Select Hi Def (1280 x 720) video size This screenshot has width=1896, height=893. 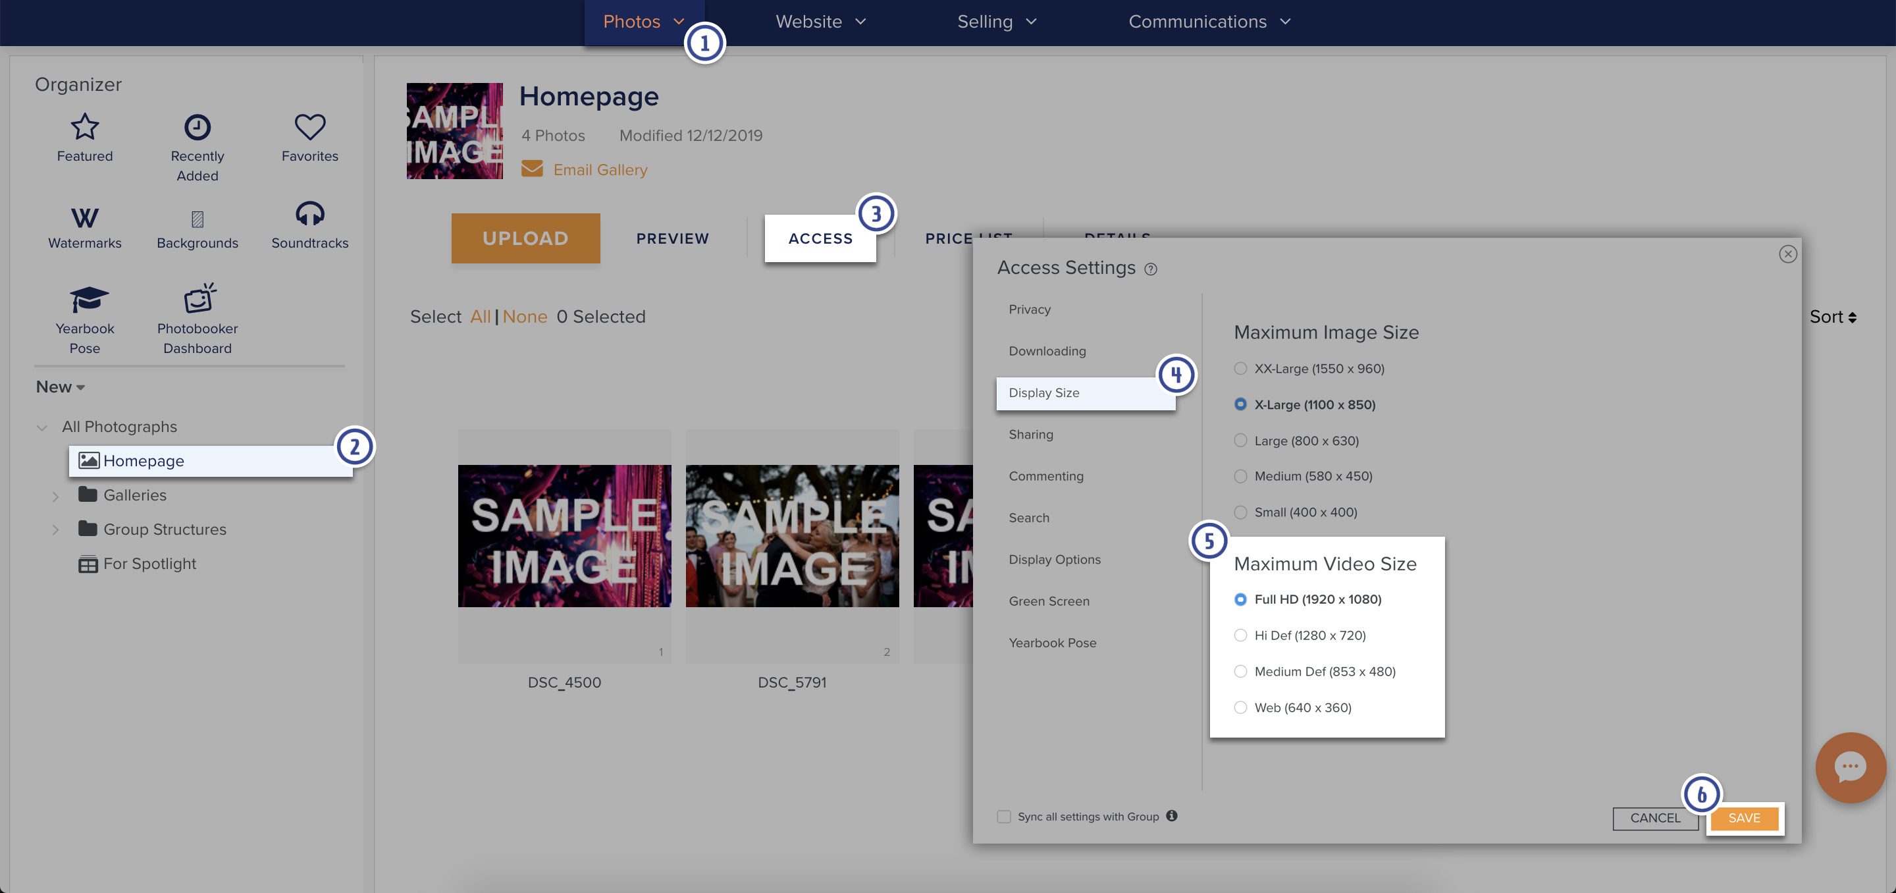(1240, 636)
